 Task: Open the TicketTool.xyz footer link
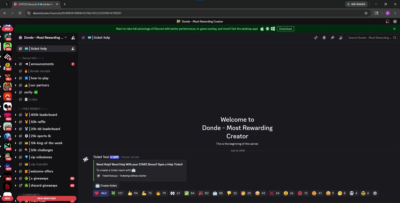click(x=124, y=176)
